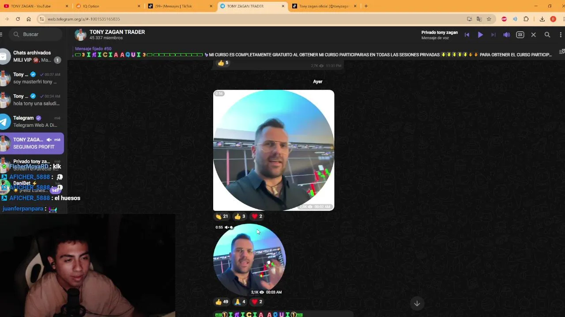The width and height of the screenshot is (565, 317).
Task: Search inside the TONY ZAGAN TRADER chat
Action: click(547, 35)
